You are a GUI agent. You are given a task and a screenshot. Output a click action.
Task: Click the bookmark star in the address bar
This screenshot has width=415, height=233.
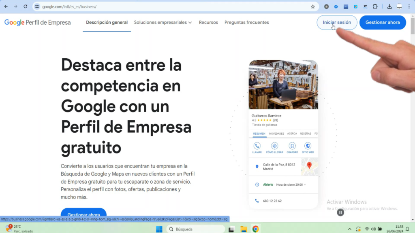click(x=312, y=6)
